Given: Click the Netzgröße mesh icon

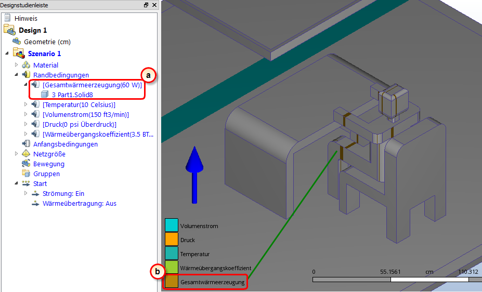Looking at the screenshot, I should click(x=26, y=153).
